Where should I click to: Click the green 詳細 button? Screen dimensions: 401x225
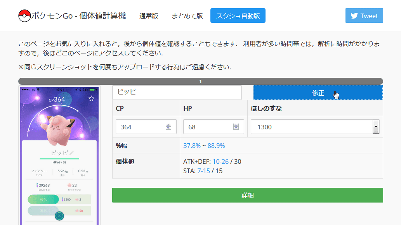click(x=248, y=196)
